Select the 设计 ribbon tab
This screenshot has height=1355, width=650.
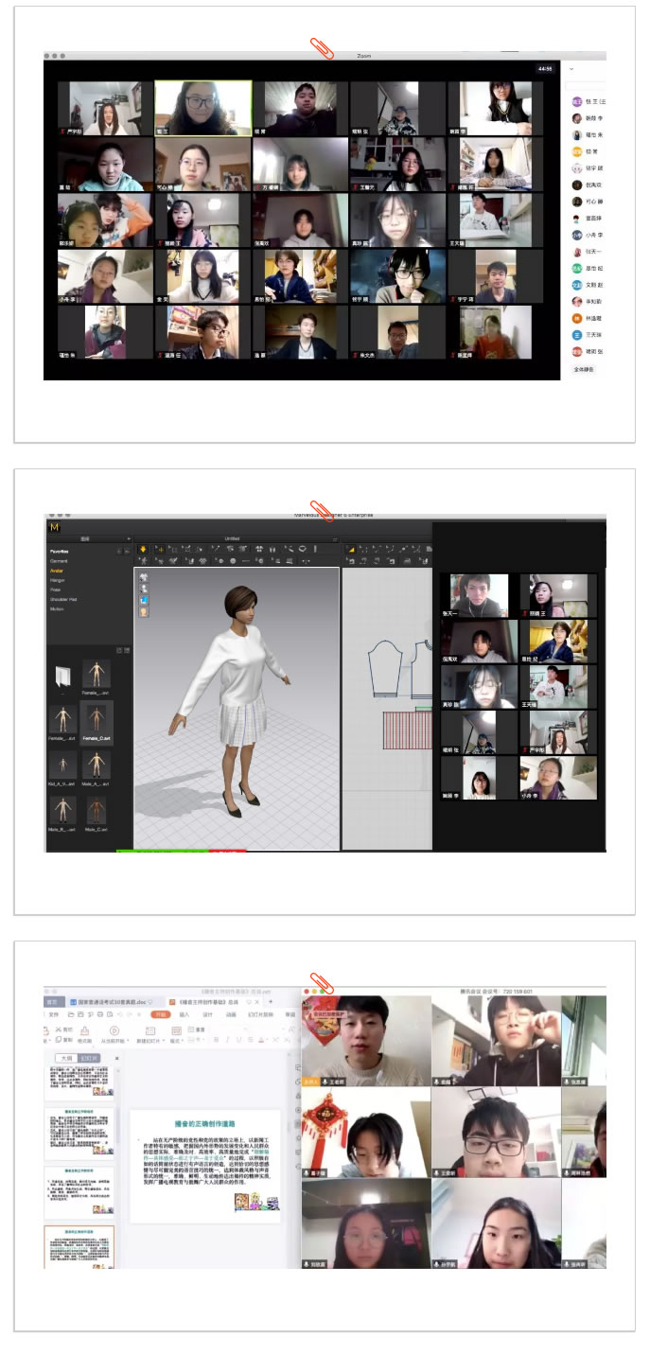207,1014
